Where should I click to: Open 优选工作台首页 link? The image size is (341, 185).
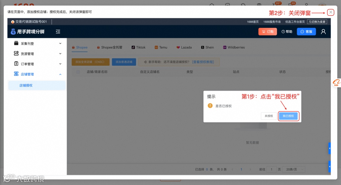point(295,22)
